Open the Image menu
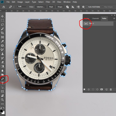Viewport: 116px width, 116px height. click(x=20, y=2)
